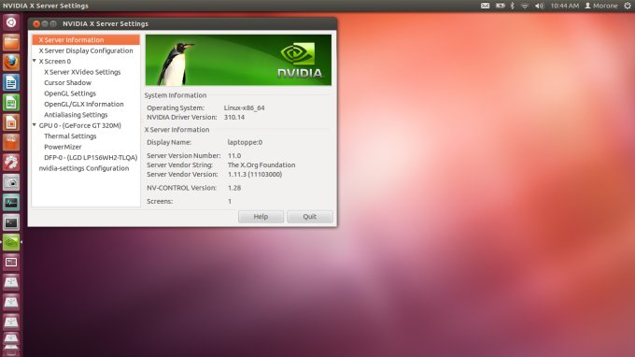Select DFP-0 - (LGD LP156WH2-TLQA)
635x357 pixels.
tap(91, 158)
